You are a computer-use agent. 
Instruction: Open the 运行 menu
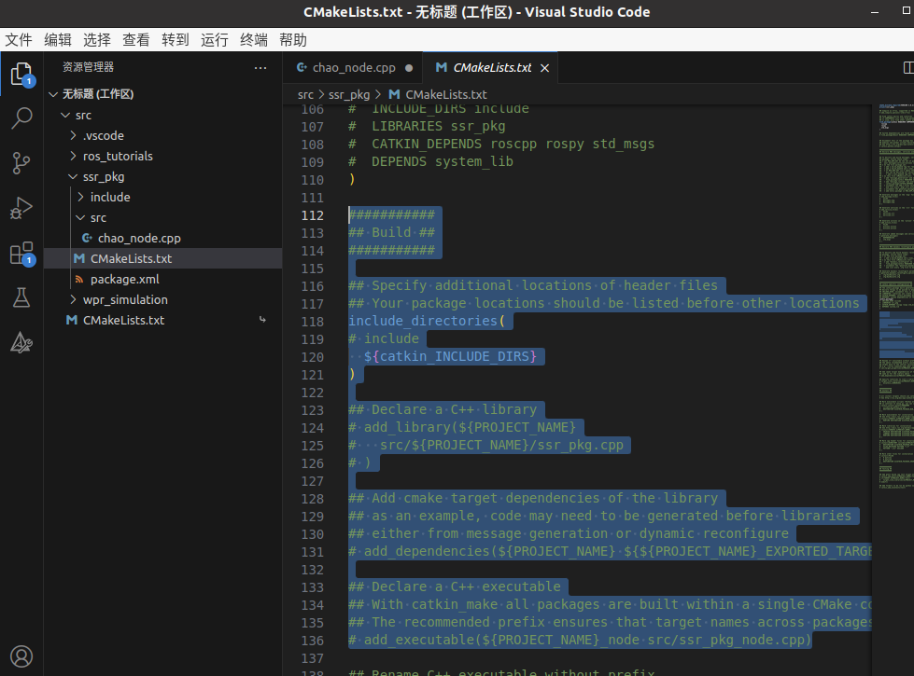[x=215, y=39]
